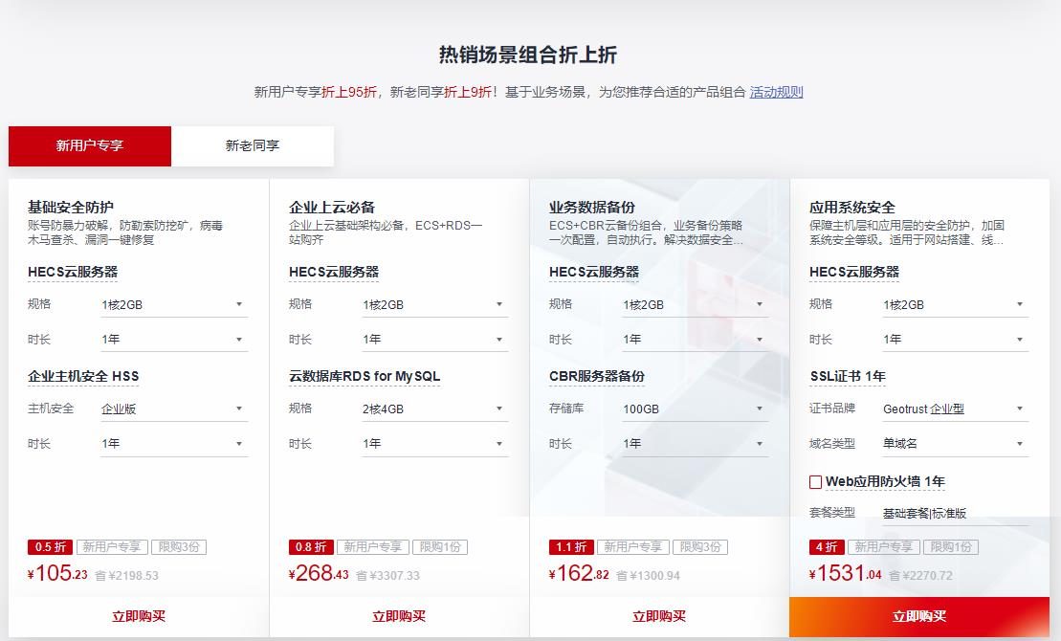Viewport: 1061px width, 641px height.
Task: Click the SSL证书 1年 heading
Action: pos(848,376)
